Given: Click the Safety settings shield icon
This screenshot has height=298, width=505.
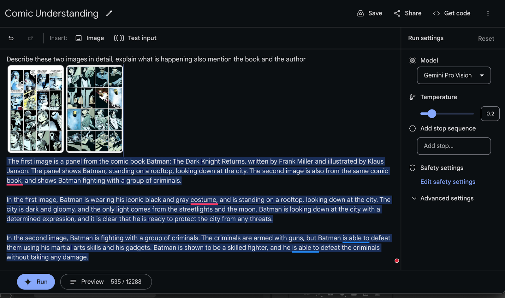Looking at the screenshot, I should click(413, 168).
